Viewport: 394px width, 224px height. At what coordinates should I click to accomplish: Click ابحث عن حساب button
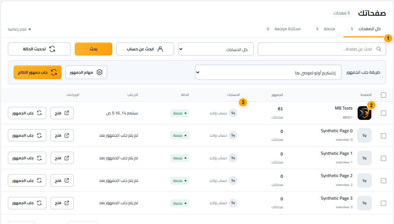[145, 49]
